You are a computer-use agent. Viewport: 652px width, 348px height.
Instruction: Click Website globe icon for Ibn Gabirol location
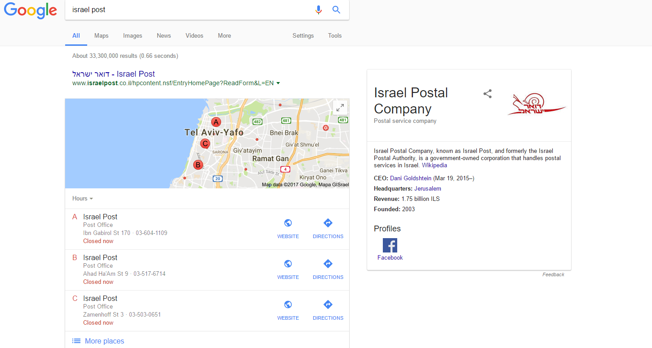[x=288, y=223]
